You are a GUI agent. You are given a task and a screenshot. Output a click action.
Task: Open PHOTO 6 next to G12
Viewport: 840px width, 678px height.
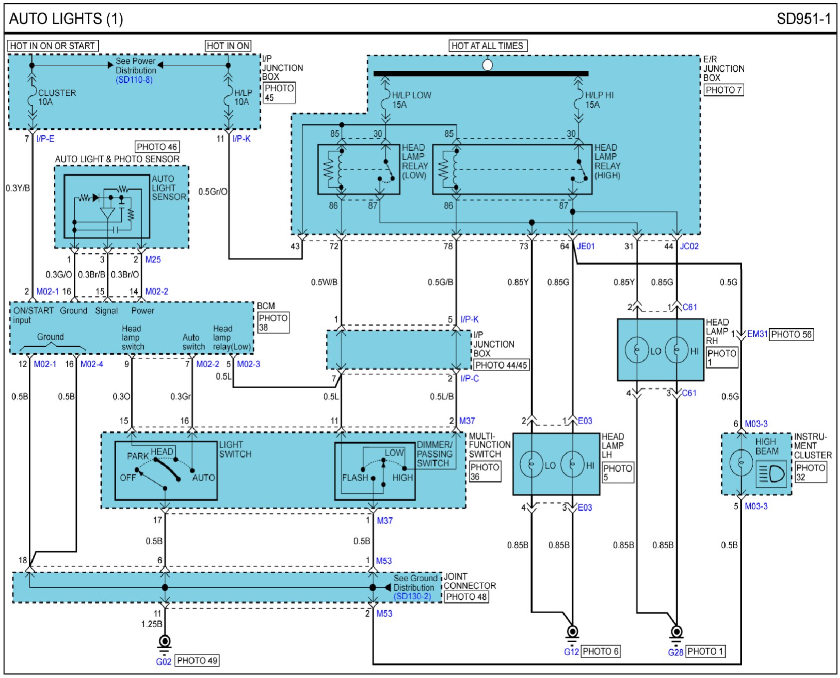point(601,651)
